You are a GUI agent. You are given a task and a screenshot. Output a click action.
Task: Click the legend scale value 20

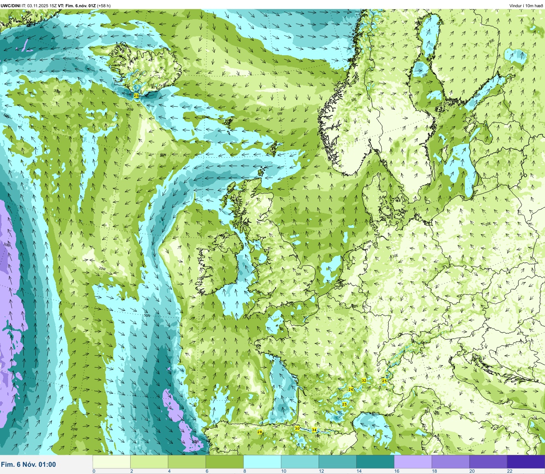(472, 471)
